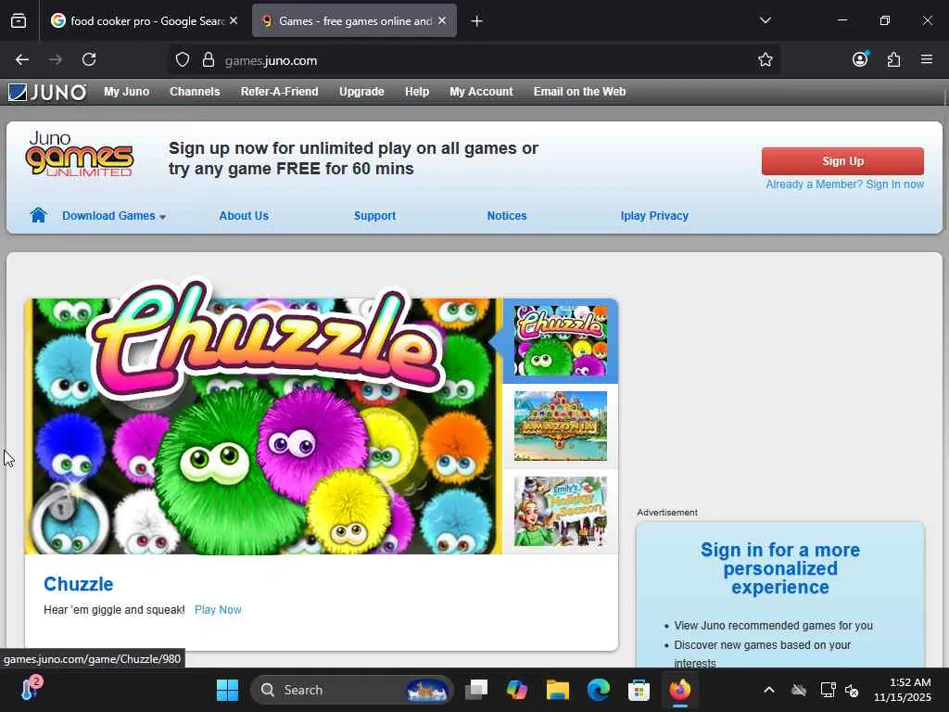Open Firefox account icon
The height and width of the screenshot is (712, 949).
click(860, 58)
